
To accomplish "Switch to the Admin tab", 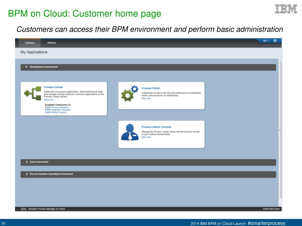I will pos(52,43).
